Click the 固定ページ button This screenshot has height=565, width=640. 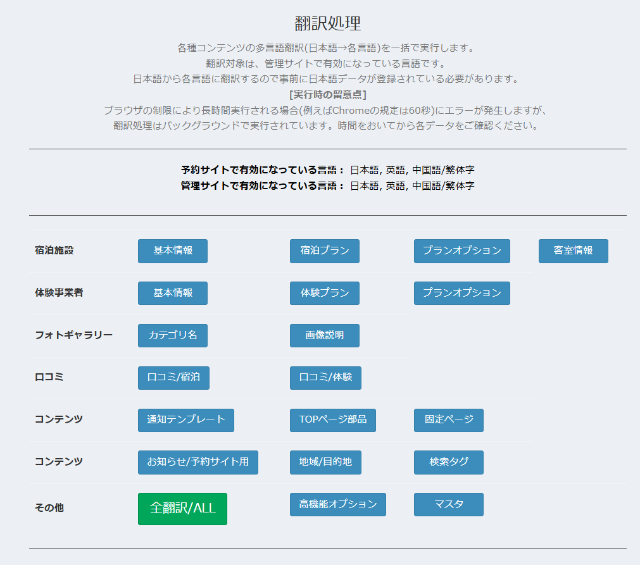pyautogui.click(x=448, y=420)
